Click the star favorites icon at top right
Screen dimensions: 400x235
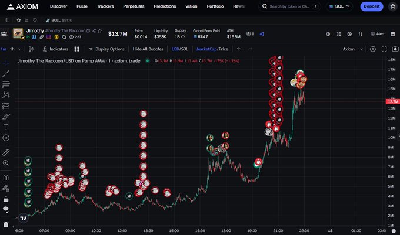tap(393, 6)
